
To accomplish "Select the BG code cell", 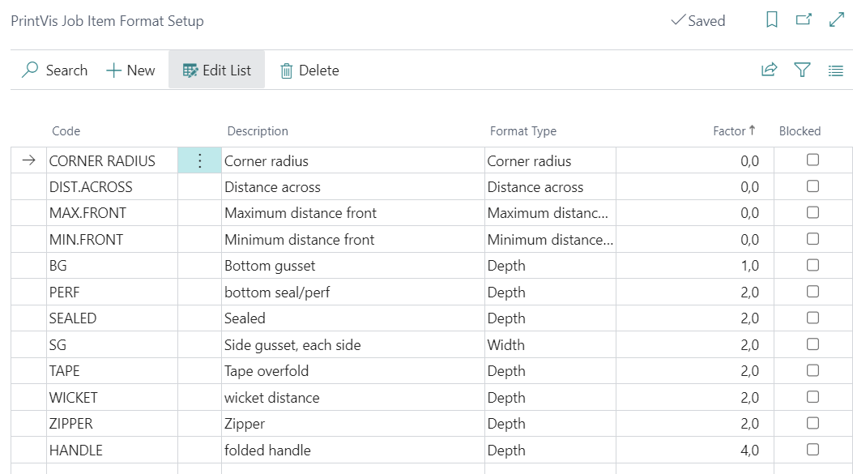I will (x=112, y=266).
